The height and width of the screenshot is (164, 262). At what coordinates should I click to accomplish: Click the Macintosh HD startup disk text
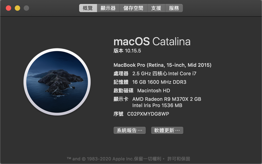pos(154,90)
